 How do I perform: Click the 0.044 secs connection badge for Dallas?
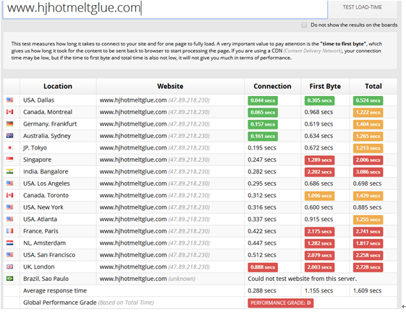[x=263, y=100]
